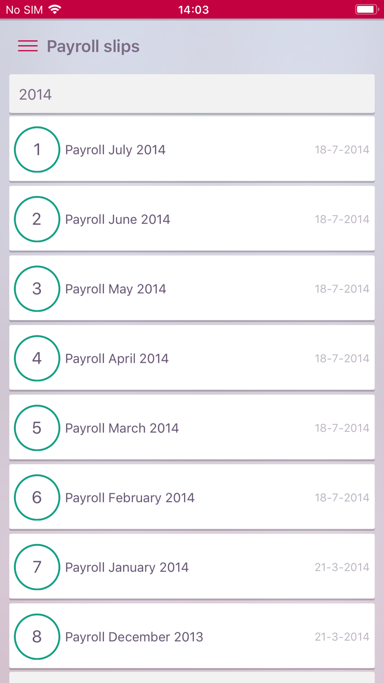Tap the number 5 circle icon
The height and width of the screenshot is (683, 384).
coord(37,428)
